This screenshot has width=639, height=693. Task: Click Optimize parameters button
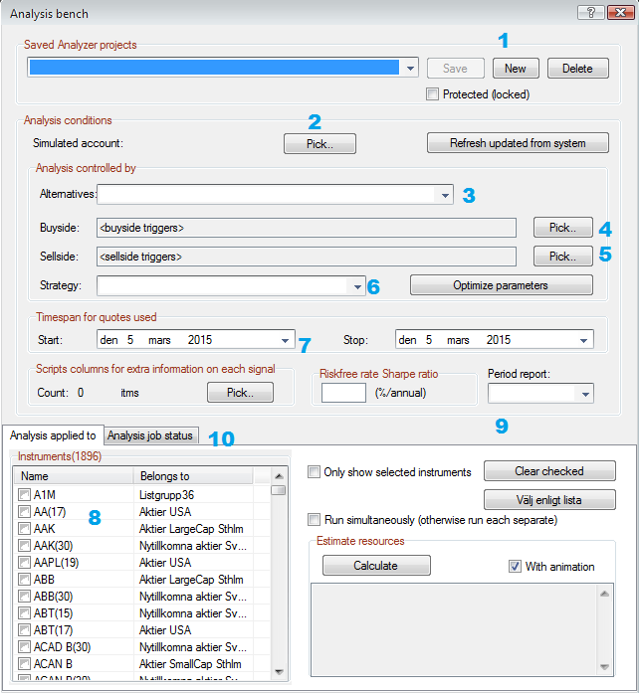tap(501, 285)
